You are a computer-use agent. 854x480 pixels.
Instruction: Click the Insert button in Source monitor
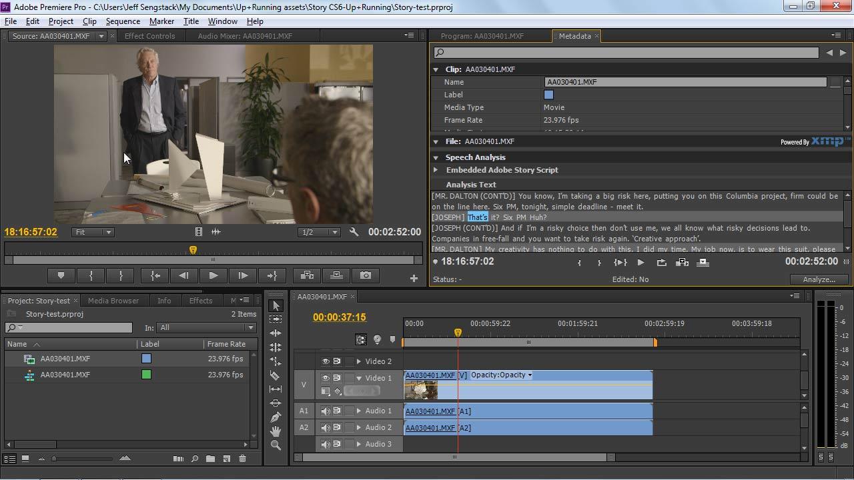pyautogui.click(x=307, y=275)
